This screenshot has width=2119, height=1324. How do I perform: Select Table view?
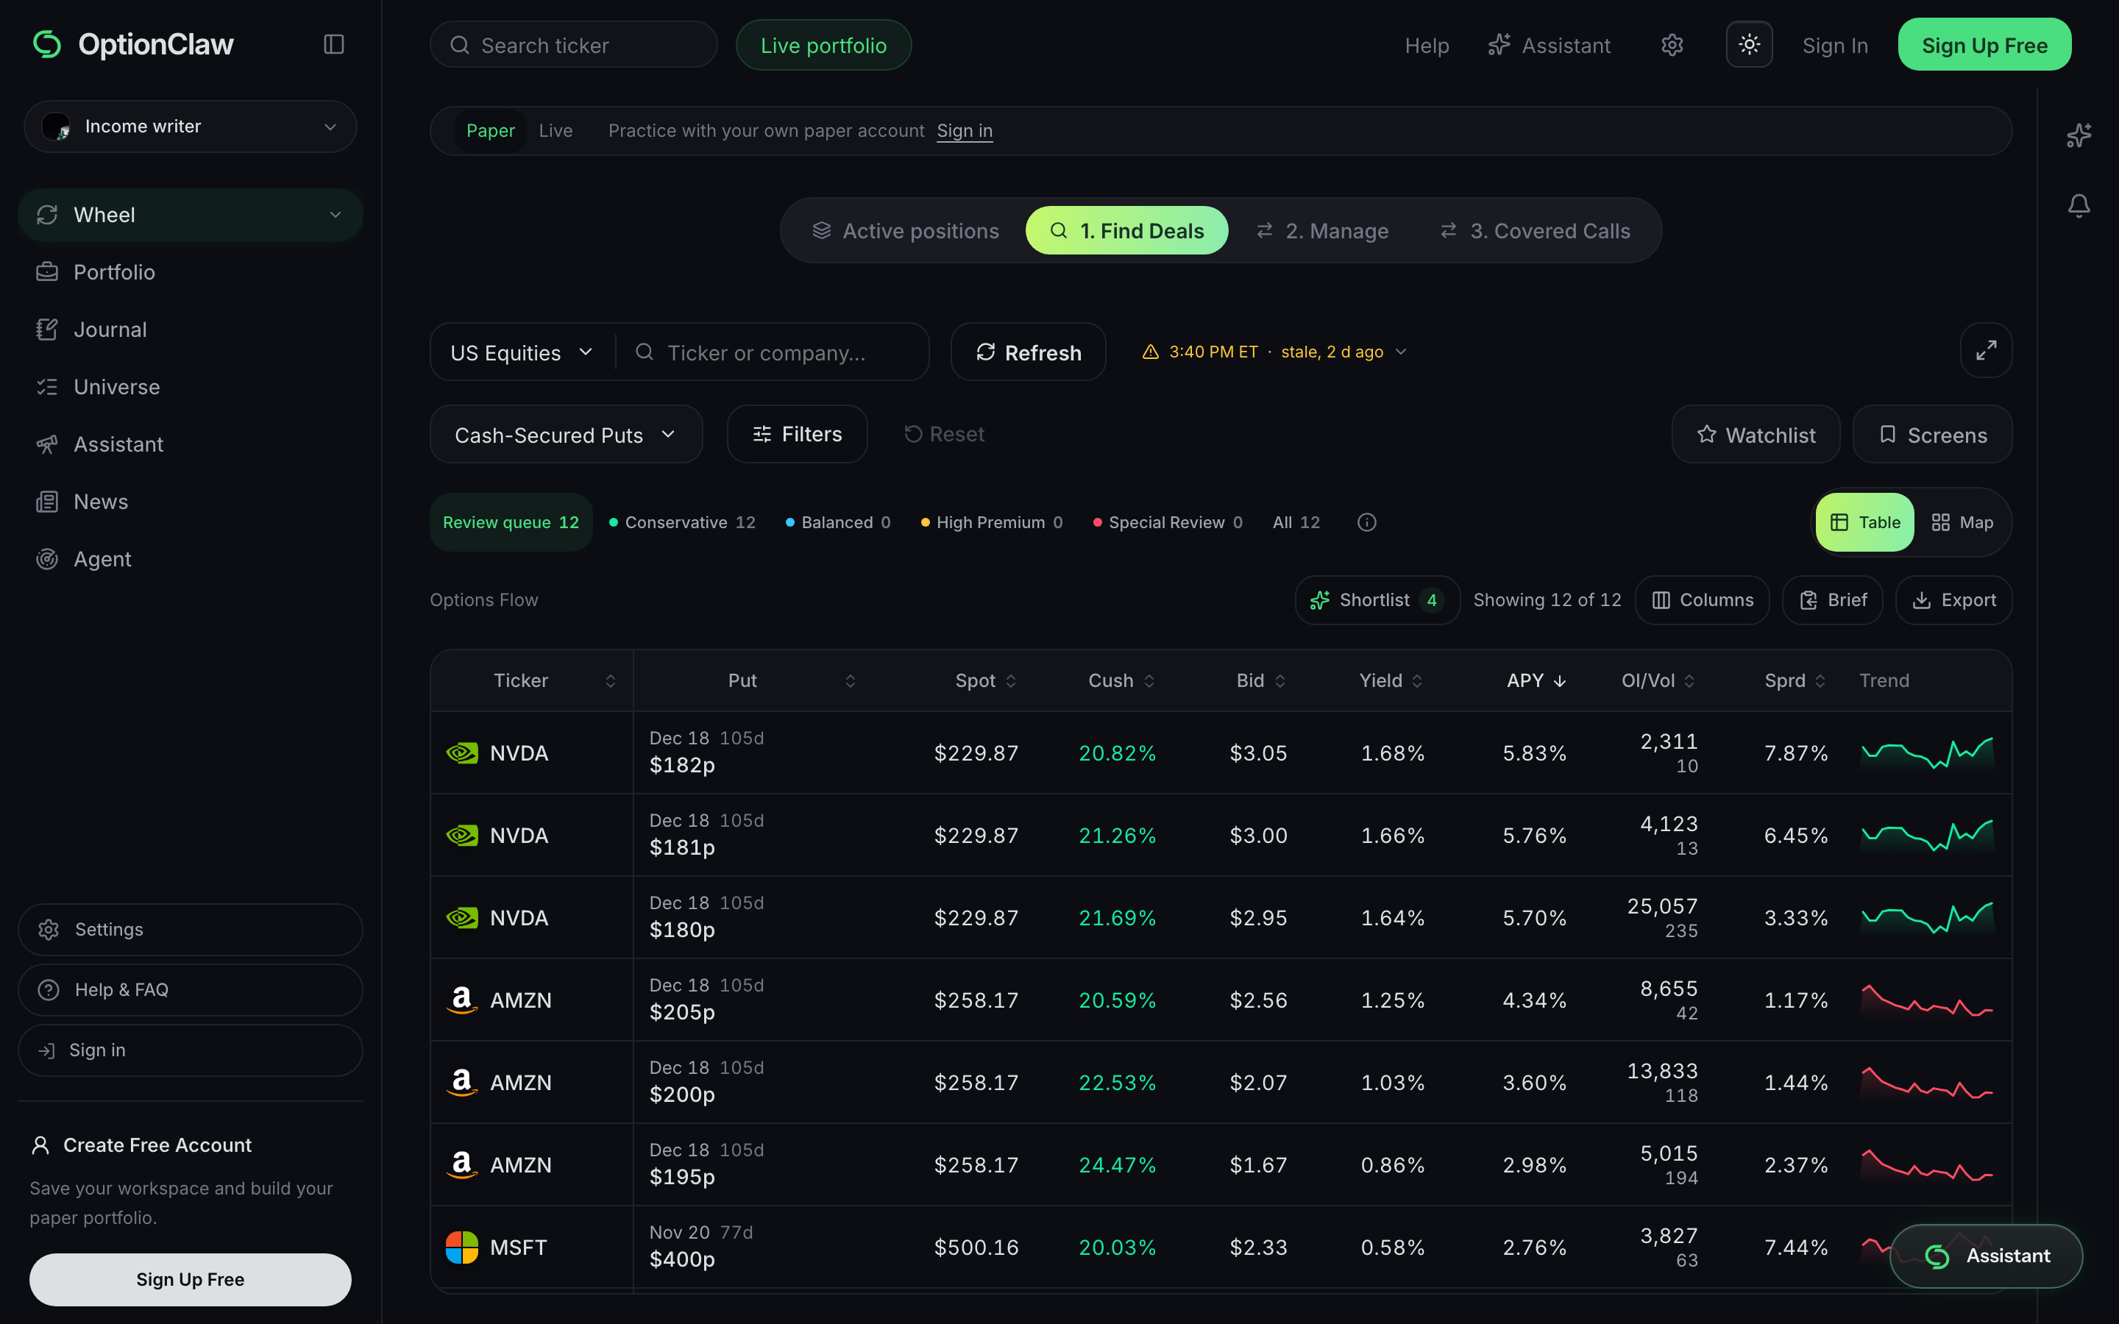(1864, 522)
